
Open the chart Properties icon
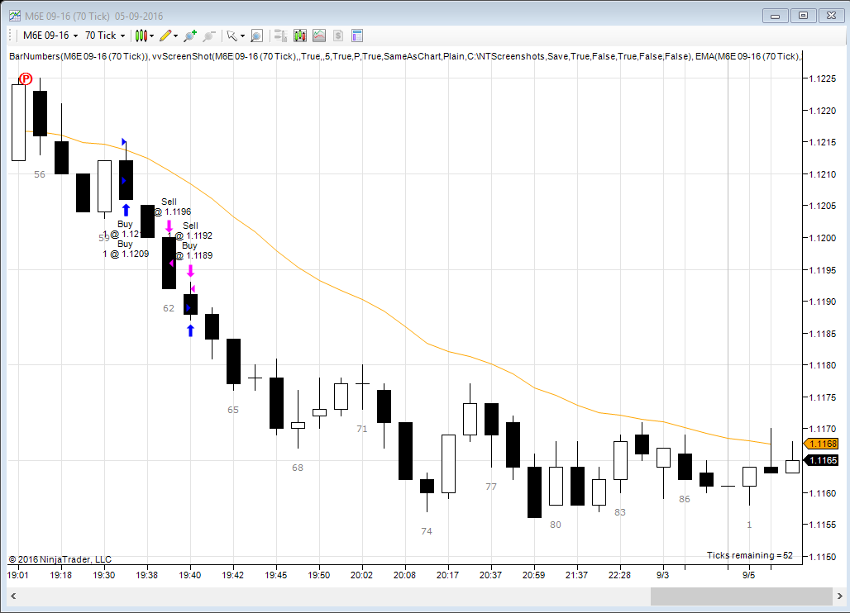tap(356, 36)
